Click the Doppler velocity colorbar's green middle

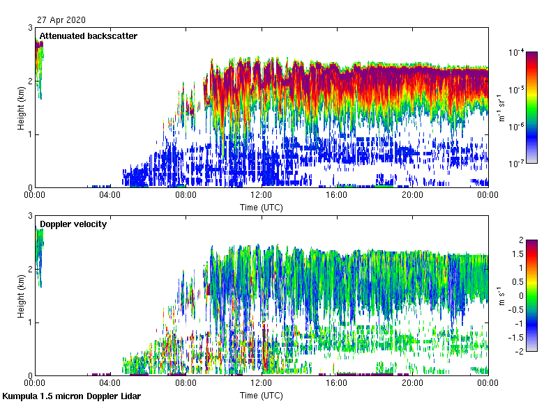(531, 295)
